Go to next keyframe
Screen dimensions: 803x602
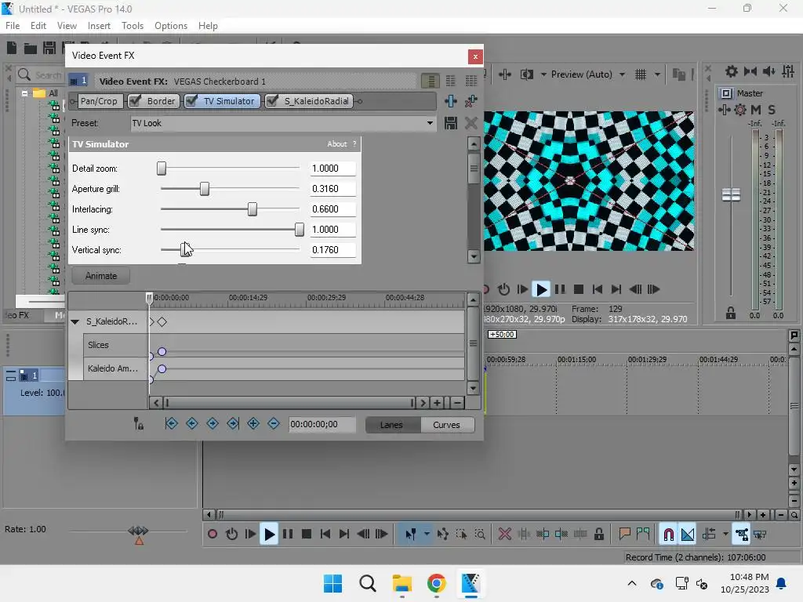point(213,423)
